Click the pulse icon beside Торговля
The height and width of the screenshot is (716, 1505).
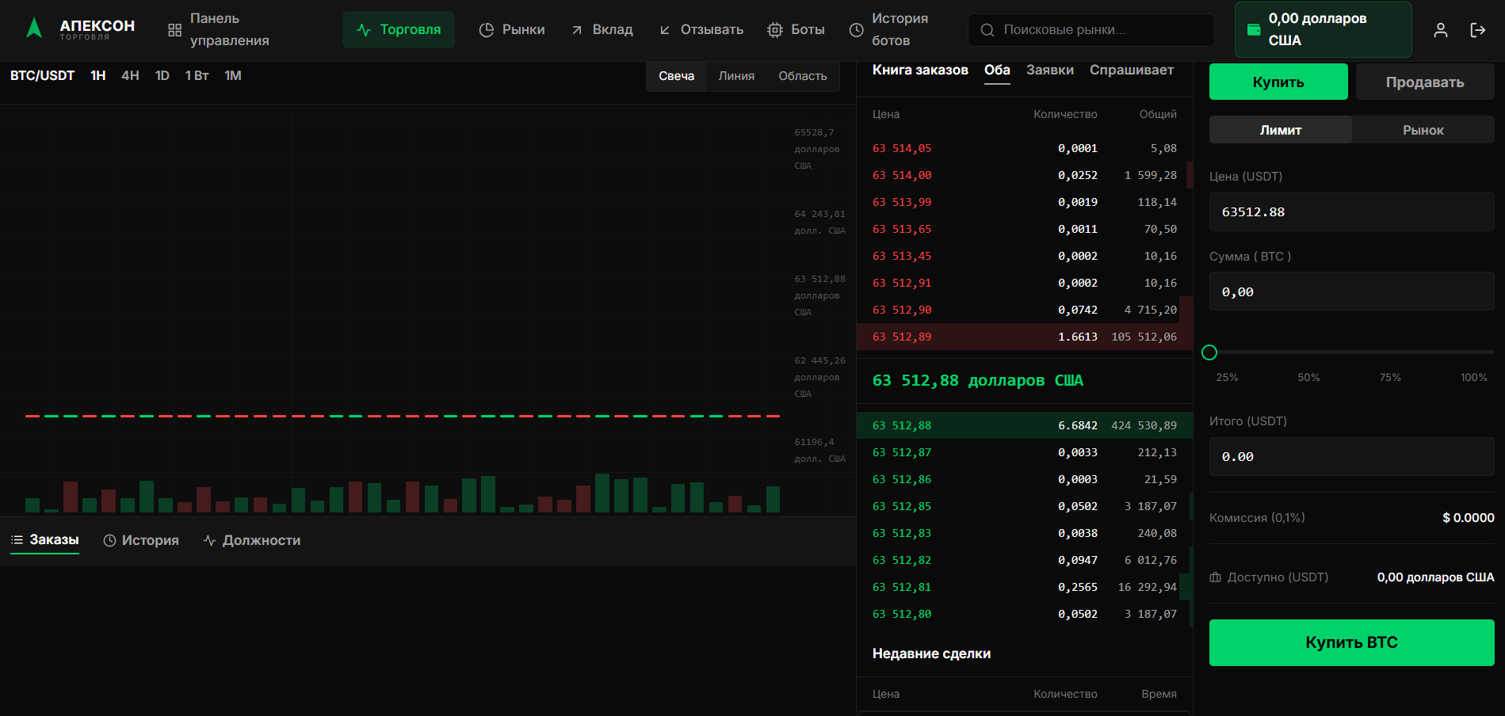pos(364,30)
